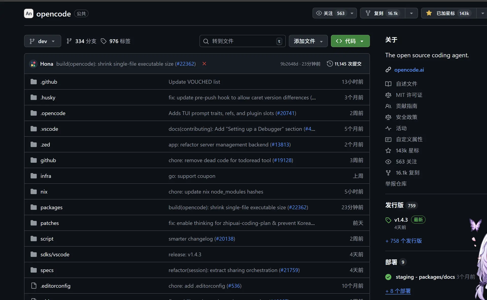Toggle the 已加星标 star button
The height and width of the screenshot is (300, 487).
click(449, 13)
